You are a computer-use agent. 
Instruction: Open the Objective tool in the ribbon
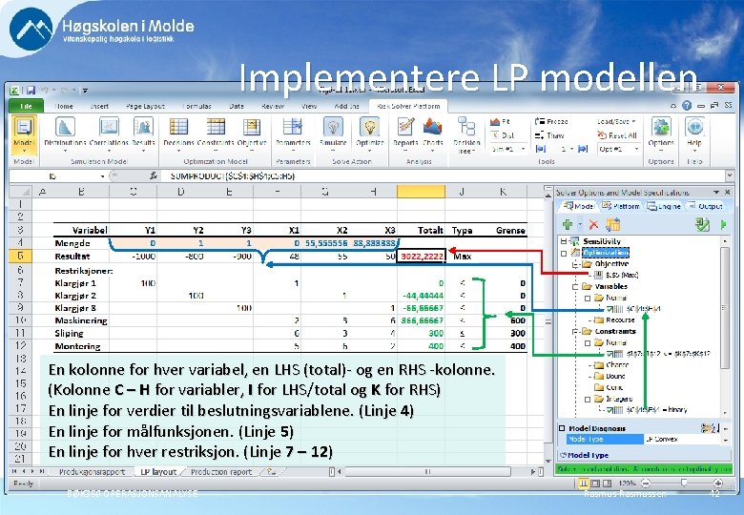(x=252, y=133)
